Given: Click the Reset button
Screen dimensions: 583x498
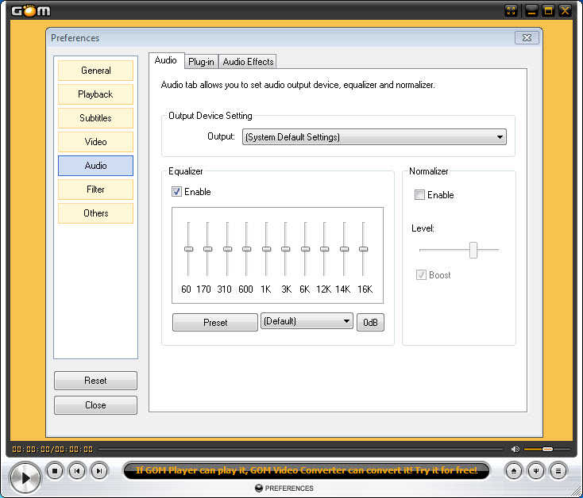Looking at the screenshot, I should point(95,381).
